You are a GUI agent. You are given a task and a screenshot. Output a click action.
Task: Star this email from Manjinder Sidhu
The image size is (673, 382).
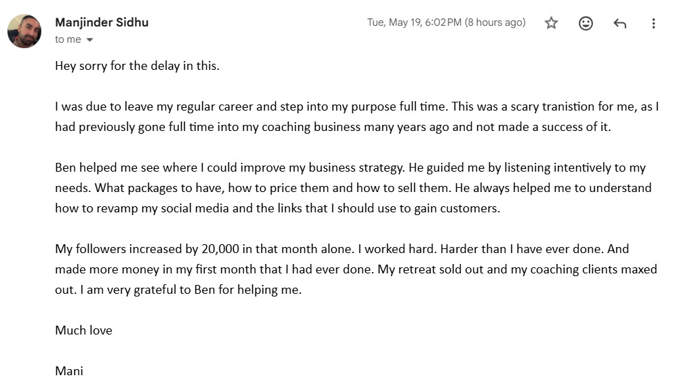pyautogui.click(x=551, y=23)
